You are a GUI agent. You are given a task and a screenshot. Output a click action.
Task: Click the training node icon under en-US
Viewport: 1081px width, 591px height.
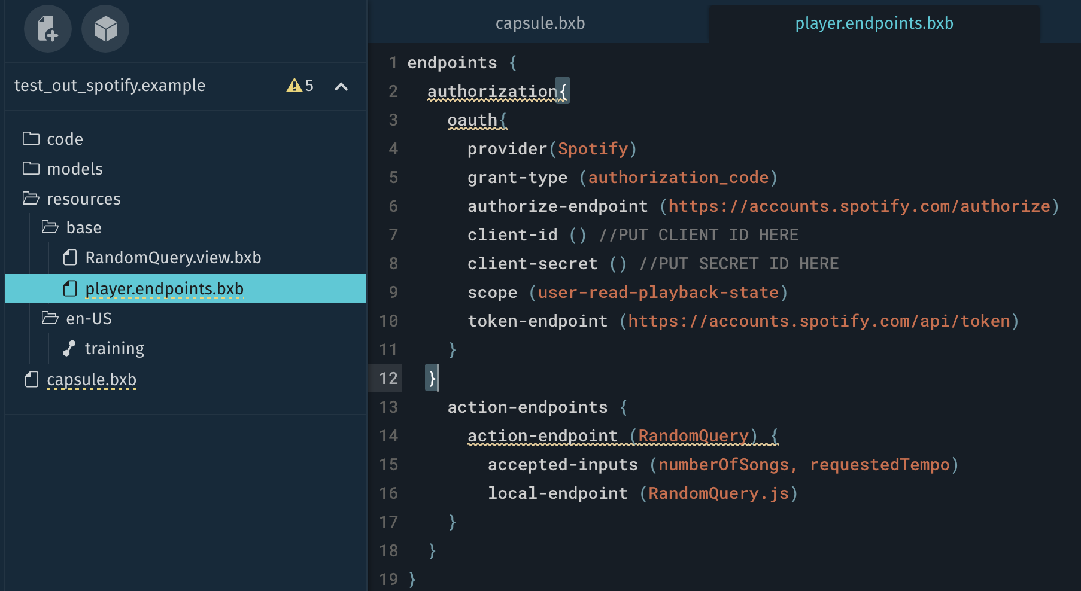(x=69, y=348)
